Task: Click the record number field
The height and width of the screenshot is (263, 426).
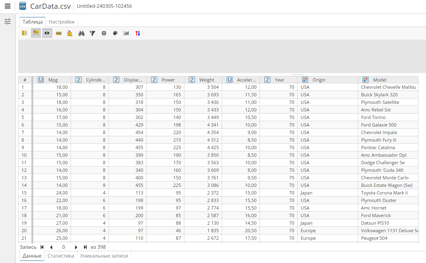Action: pyautogui.click(x=63, y=247)
